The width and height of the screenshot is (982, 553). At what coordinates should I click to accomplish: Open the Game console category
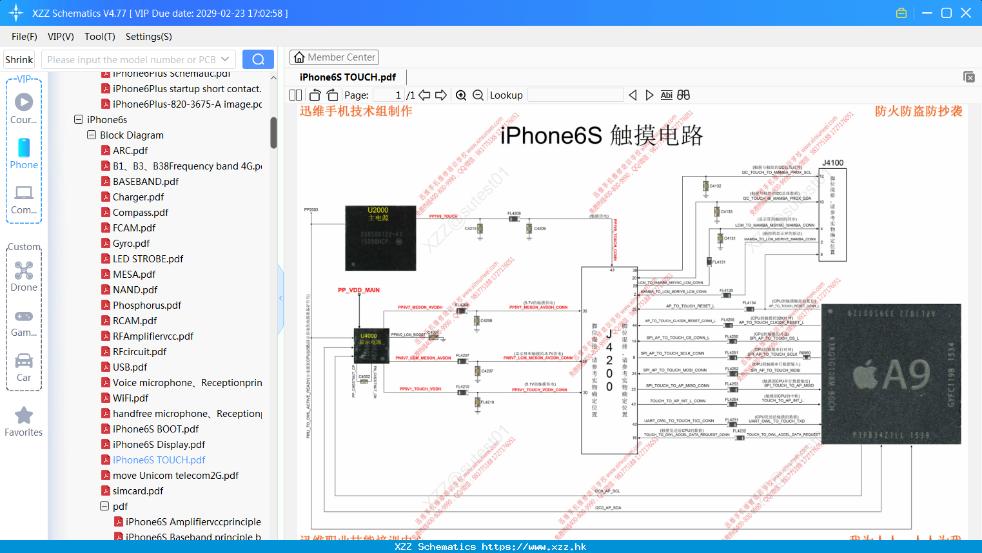(x=24, y=322)
